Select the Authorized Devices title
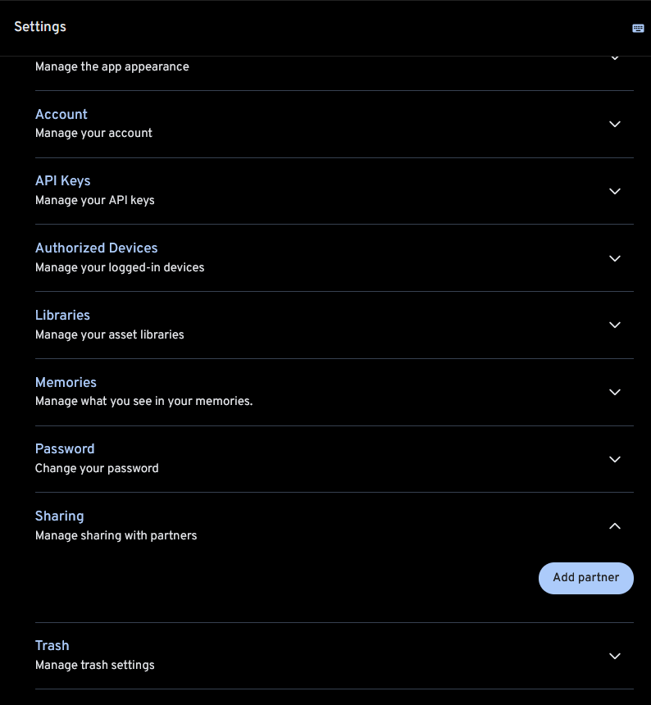Viewport: 651px width, 705px height. 96,248
